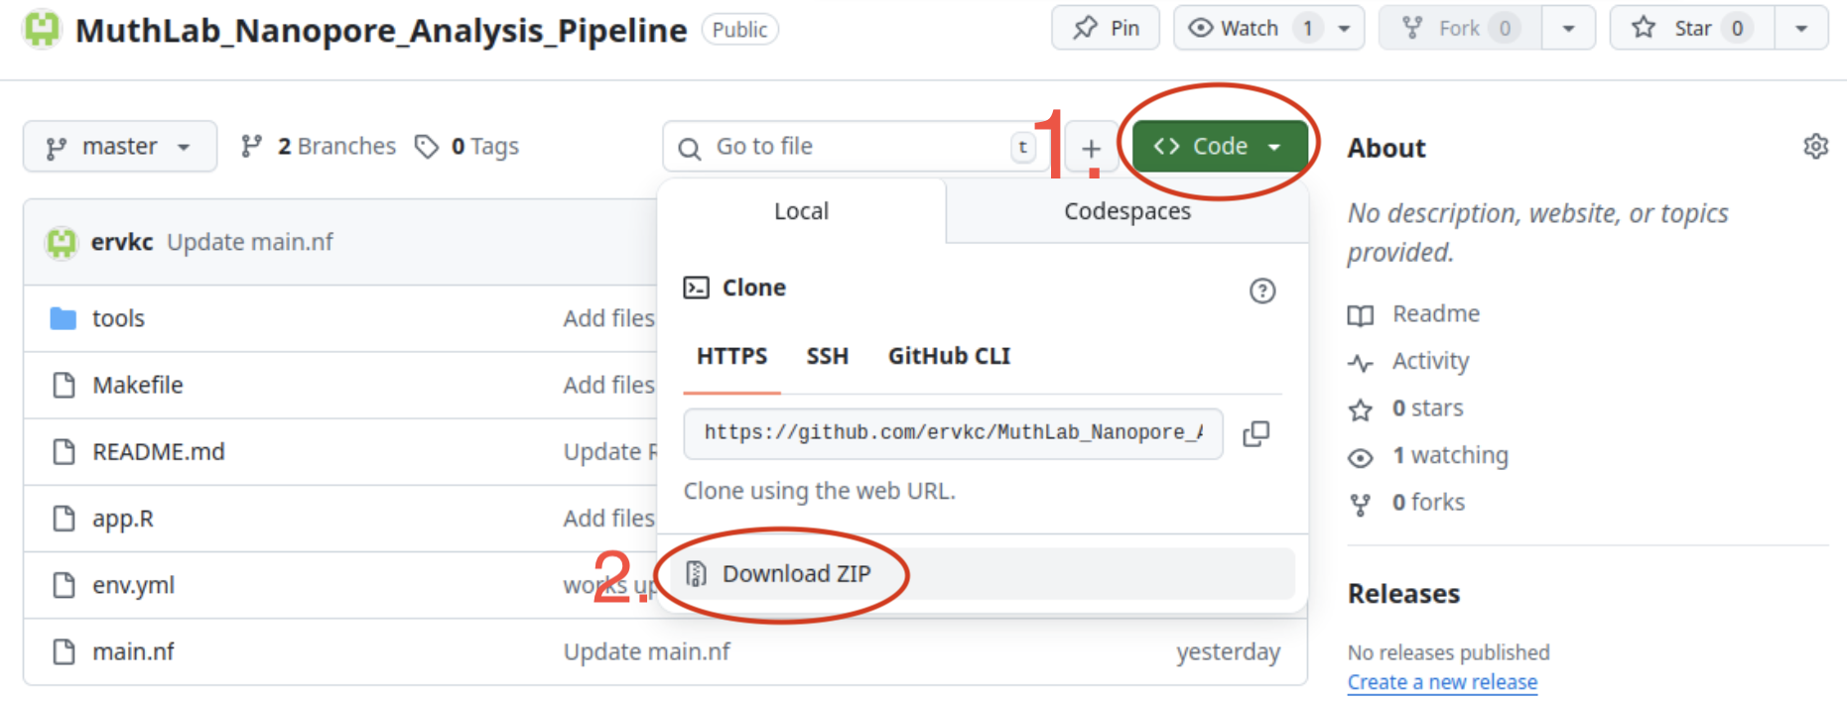This screenshot has height=701, width=1847.
Task: Open the main.nf file
Action: coord(133,651)
